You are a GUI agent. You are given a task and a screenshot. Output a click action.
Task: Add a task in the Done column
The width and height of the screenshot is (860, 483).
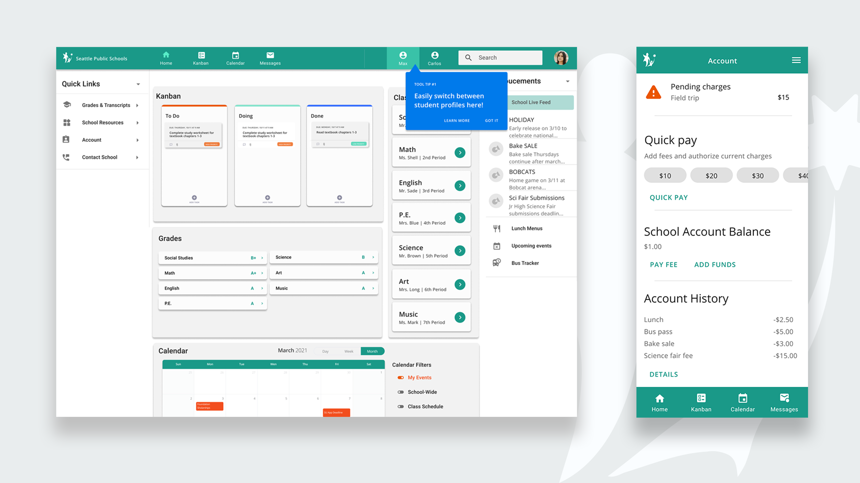pos(340,199)
